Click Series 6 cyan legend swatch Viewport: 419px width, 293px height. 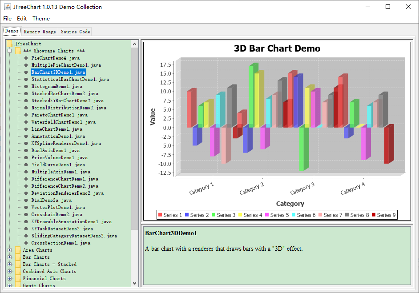click(294, 215)
